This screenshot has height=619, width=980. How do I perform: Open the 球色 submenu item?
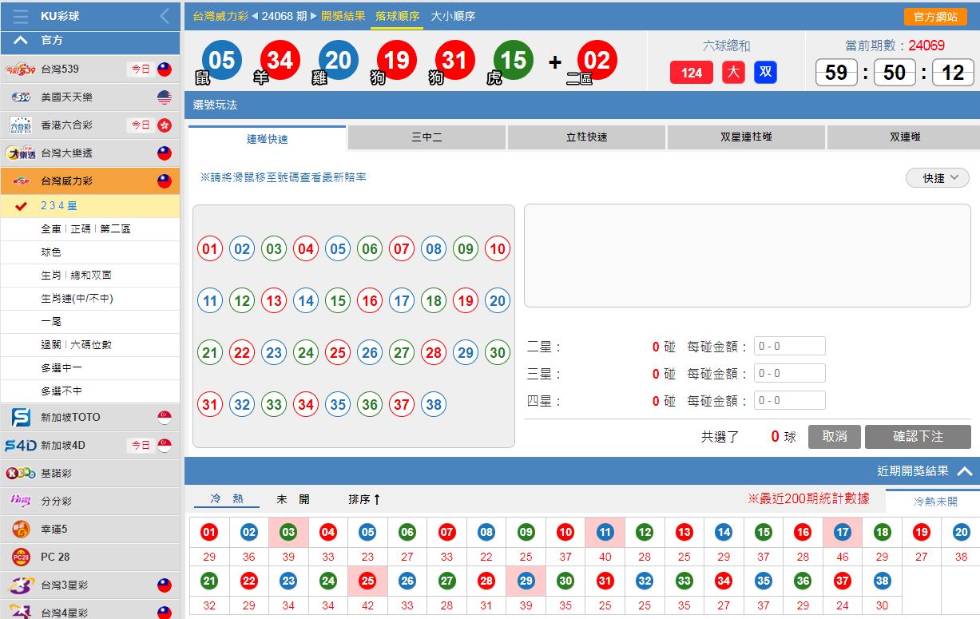(x=90, y=252)
